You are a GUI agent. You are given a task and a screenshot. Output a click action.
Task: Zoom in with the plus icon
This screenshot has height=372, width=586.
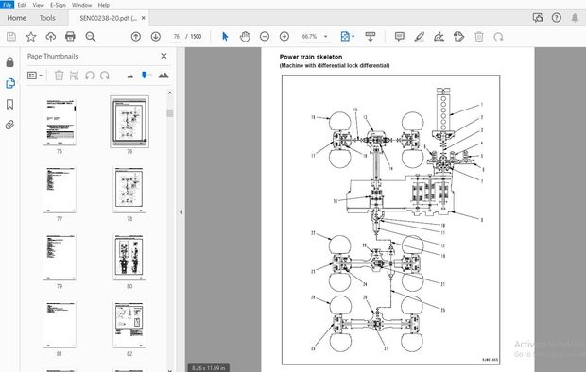[284, 37]
